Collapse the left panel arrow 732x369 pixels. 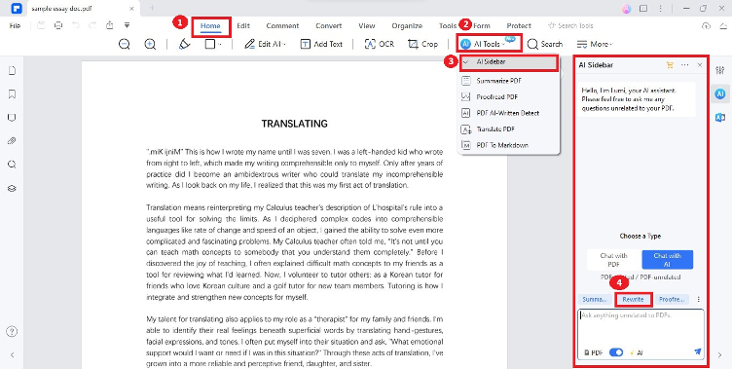(12, 355)
